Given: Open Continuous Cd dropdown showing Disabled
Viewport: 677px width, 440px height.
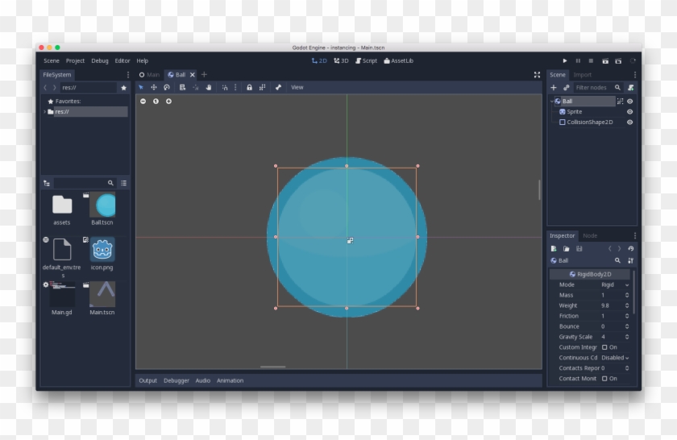Looking at the screenshot, I should point(615,358).
